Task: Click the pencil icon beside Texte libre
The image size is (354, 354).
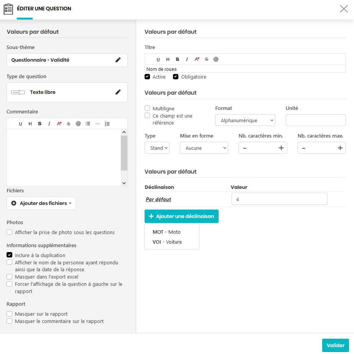Action: point(118,92)
